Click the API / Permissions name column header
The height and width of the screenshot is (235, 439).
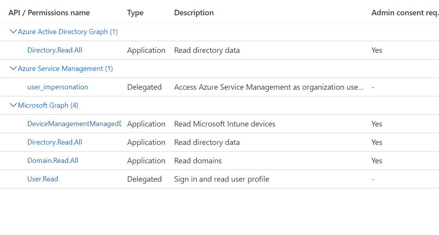[x=49, y=12]
